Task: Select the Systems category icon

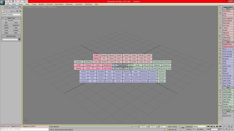Action: coord(20,11)
